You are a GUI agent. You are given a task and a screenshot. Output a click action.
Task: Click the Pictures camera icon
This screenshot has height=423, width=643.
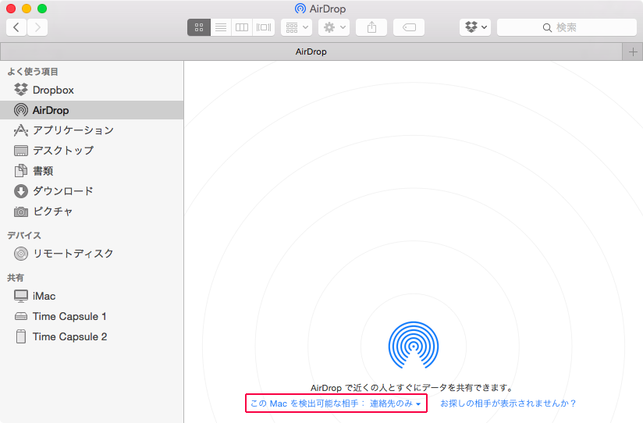[21, 211]
